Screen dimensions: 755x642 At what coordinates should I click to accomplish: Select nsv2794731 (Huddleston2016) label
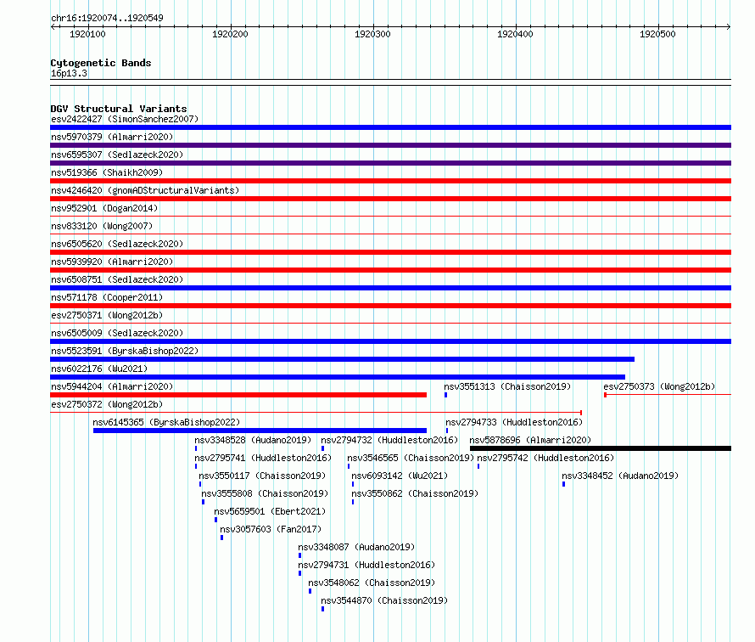click(366, 565)
